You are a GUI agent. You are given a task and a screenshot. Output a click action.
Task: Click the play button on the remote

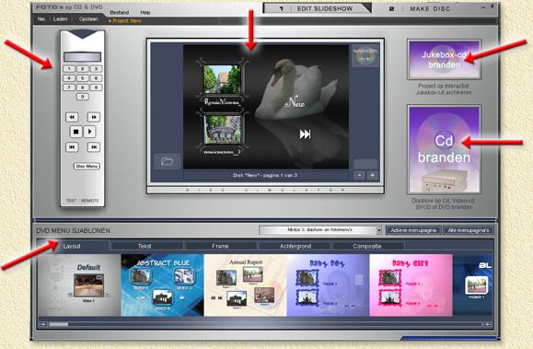pos(89,132)
